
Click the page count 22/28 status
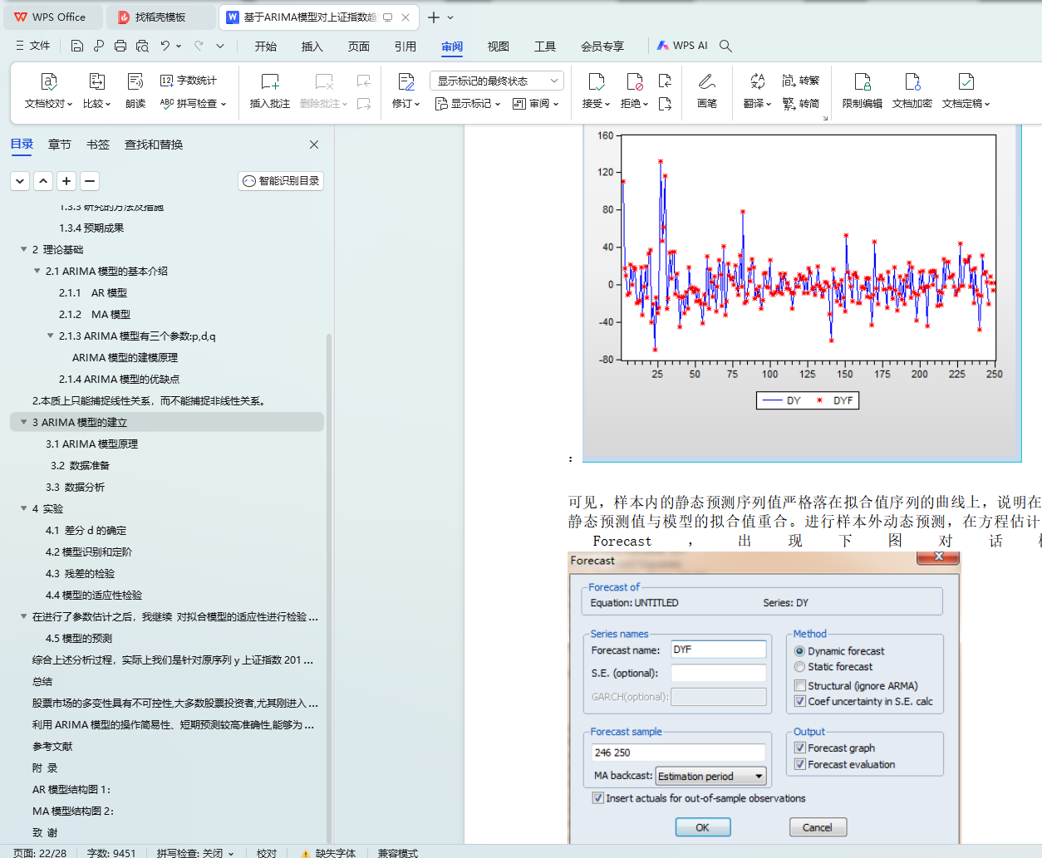pyautogui.click(x=40, y=852)
